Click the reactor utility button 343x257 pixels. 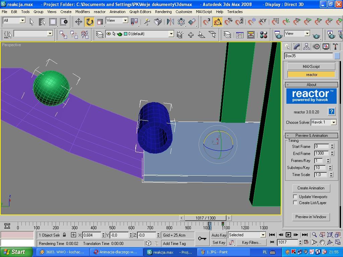311,75
